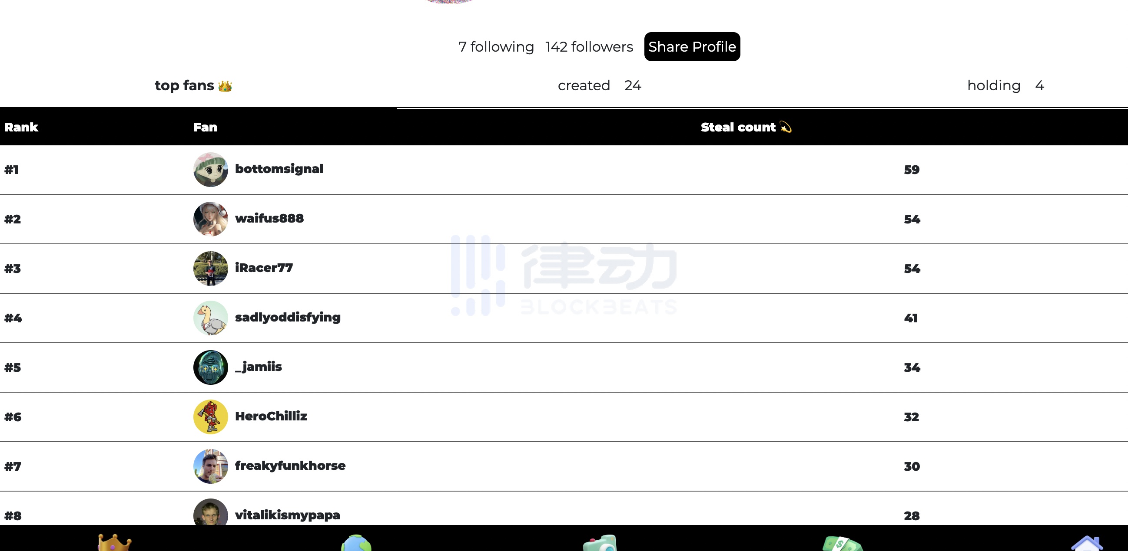The width and height of the screenshot is (1128, 551).
Task: Click the iRacer77 profile icon
Action: point(211,268)
